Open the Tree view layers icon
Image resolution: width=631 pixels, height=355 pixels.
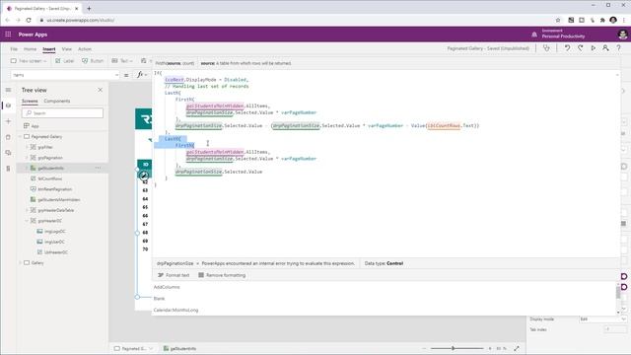tap(9, 106)
